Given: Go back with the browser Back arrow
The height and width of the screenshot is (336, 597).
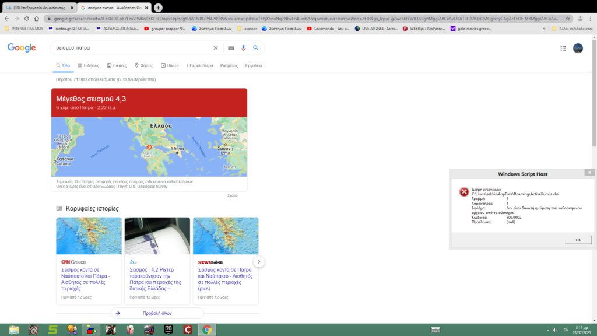Looking at the screenshot, I should click(x=7, y=19).
